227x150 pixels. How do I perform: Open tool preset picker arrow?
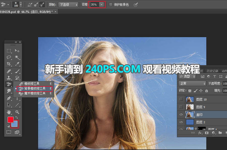[x=8, y=5]
